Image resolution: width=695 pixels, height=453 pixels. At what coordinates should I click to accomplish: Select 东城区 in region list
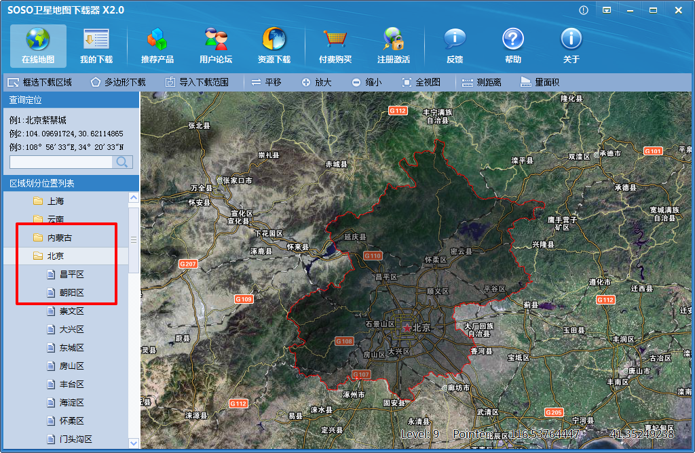point(66,348)
